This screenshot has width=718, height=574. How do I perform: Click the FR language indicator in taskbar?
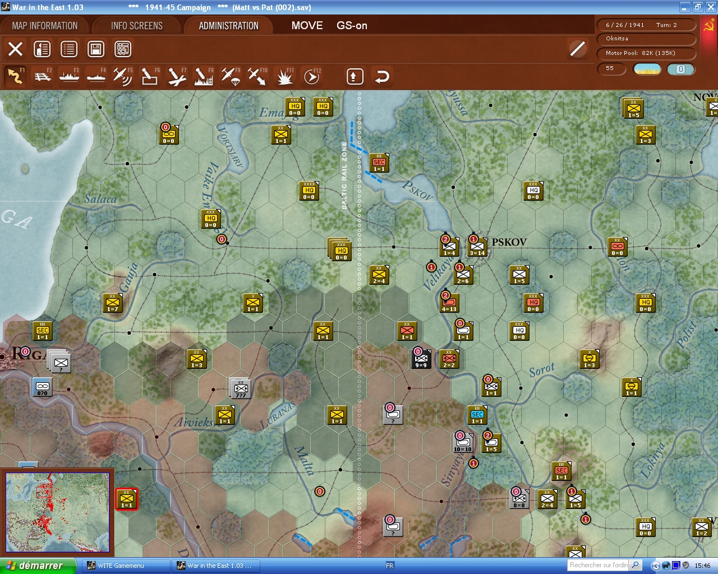pyautogui.click(x=390, y=566)
